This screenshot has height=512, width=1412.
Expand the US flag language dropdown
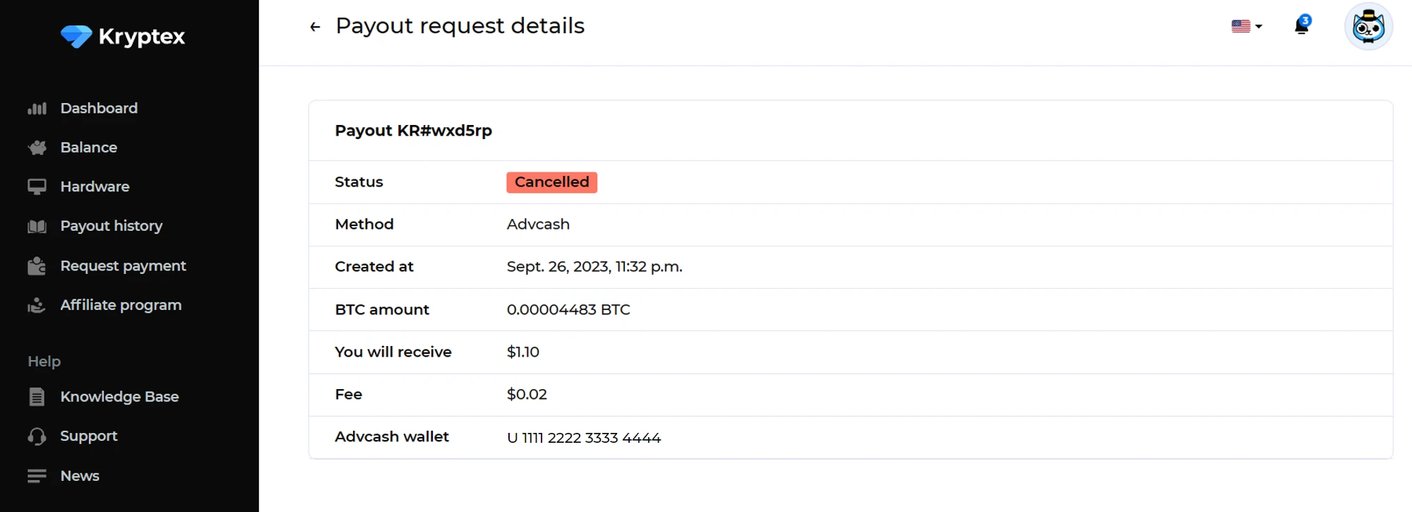click(x=1246, y=26)
